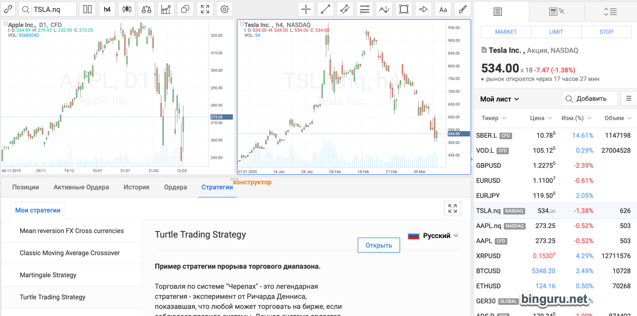This screenshot has width=637, height=316.
Task: Select the crosshair cursor tool
Action: 306,9
